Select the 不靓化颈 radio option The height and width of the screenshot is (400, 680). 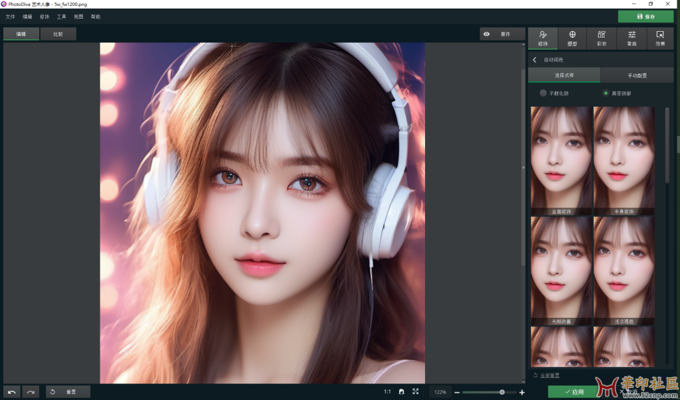coord(543,93)
